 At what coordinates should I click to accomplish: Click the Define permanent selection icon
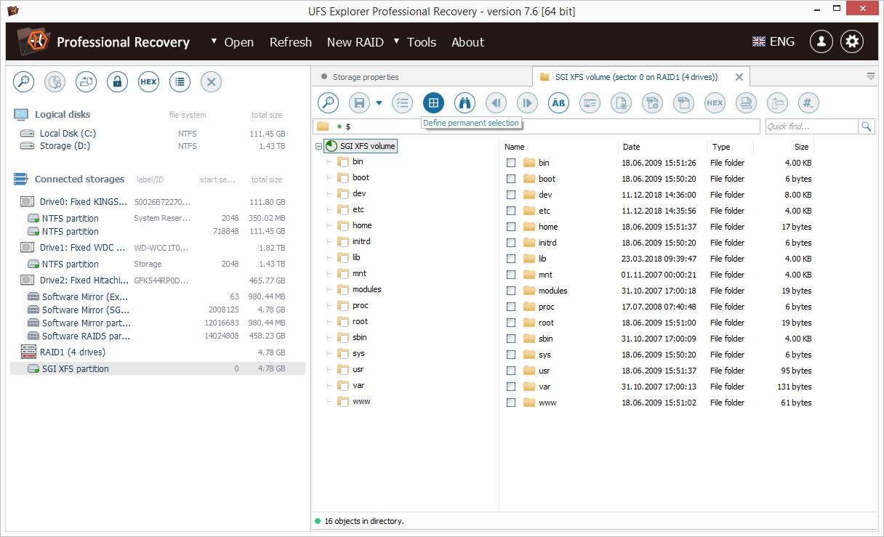[433, 103]
